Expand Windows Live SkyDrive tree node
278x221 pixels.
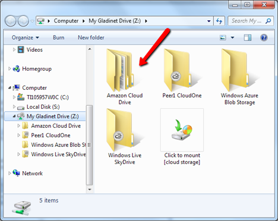(18, 154)
